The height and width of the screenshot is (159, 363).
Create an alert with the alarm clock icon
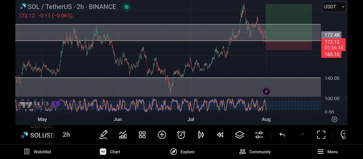[181, 135]
